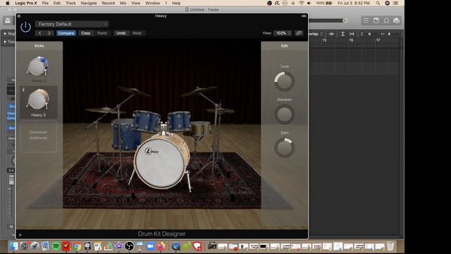Open info for the Heavy 3 kick
Viewport: 451px width, 254px height.
(23, 90)
